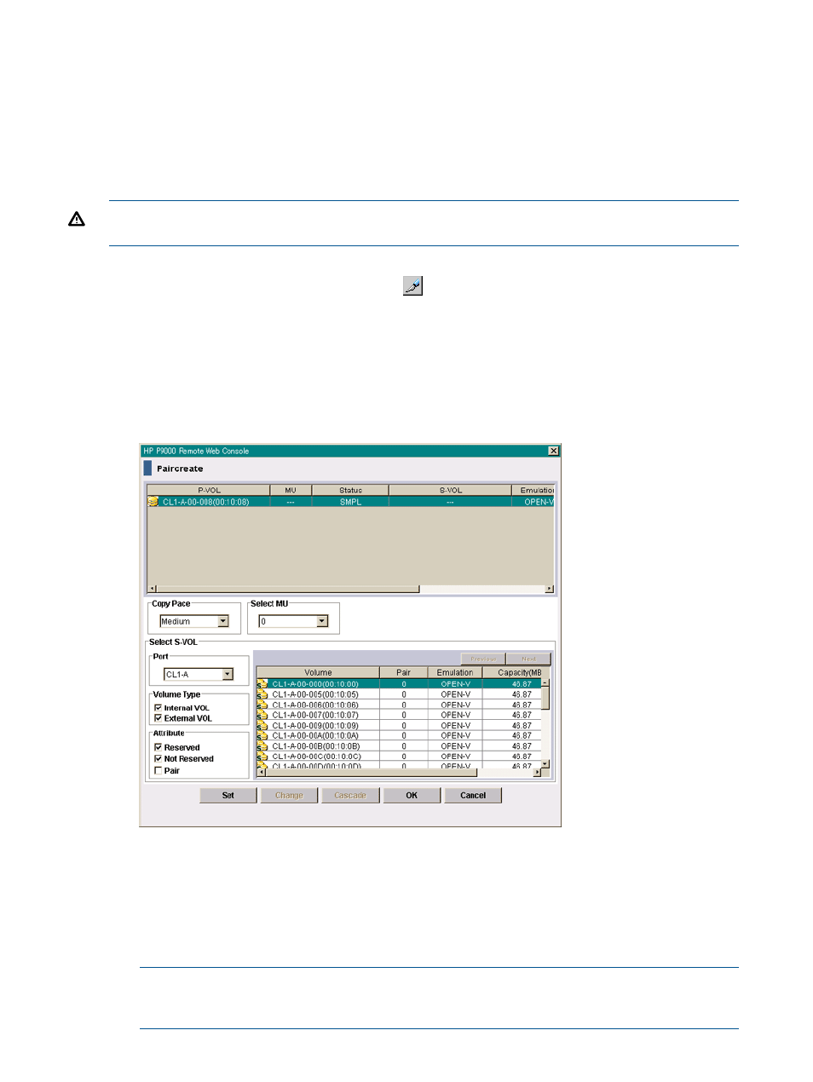Click the Volume column header
Image resolution: width=813 pixels, height=1082 pixels.
[318, 672]
